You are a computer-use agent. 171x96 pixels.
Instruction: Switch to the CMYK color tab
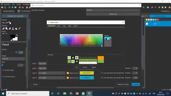[76, 26]
